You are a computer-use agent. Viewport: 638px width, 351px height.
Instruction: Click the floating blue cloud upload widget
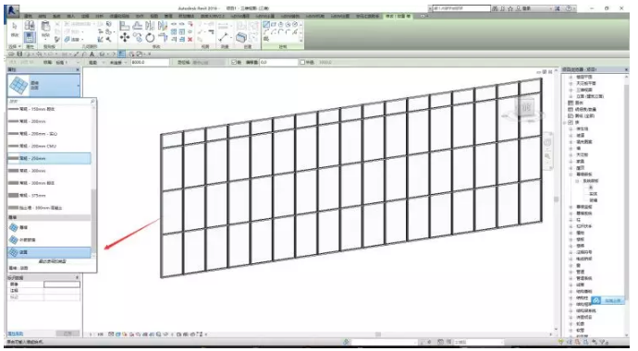coord(607,300)
